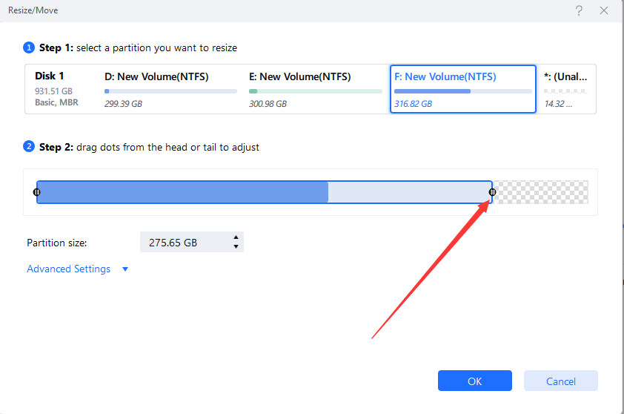The width and height of the screenshot is (624, 414).
Task: Expand Advanced Settings with triangle arrow
Action: pos(125,269)
